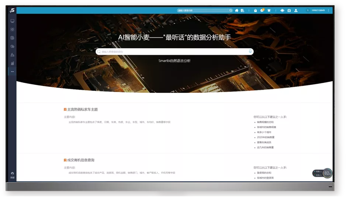Select suggestion 销售规模的总和
Screen dimensions: 346x197
265,122
